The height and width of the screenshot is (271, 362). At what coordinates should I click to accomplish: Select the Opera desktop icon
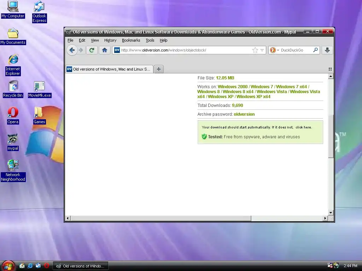click(x=13, y=116)
